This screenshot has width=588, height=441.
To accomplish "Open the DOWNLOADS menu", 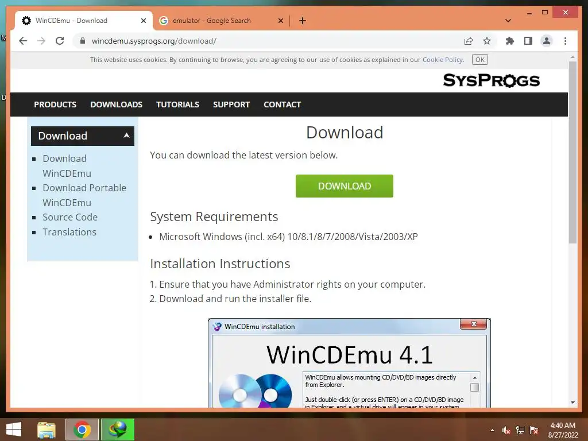I will click(116, 105).
